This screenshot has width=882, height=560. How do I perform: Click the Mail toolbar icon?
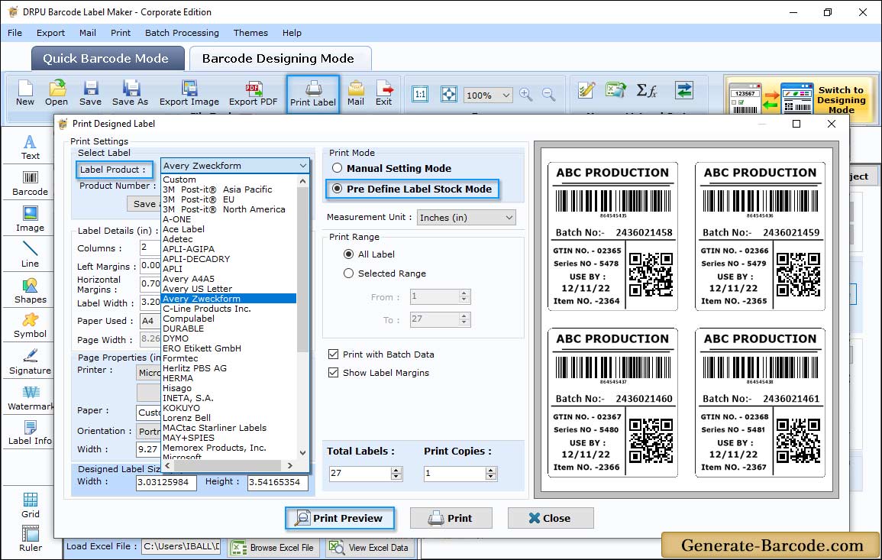356,93
